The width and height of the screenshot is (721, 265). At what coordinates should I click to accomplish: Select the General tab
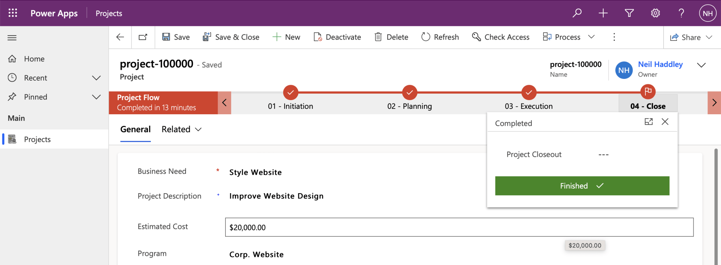[135, 129]
